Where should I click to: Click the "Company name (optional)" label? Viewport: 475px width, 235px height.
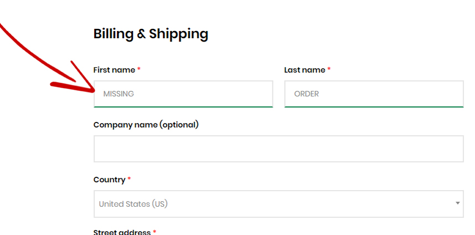coord(146,125)
